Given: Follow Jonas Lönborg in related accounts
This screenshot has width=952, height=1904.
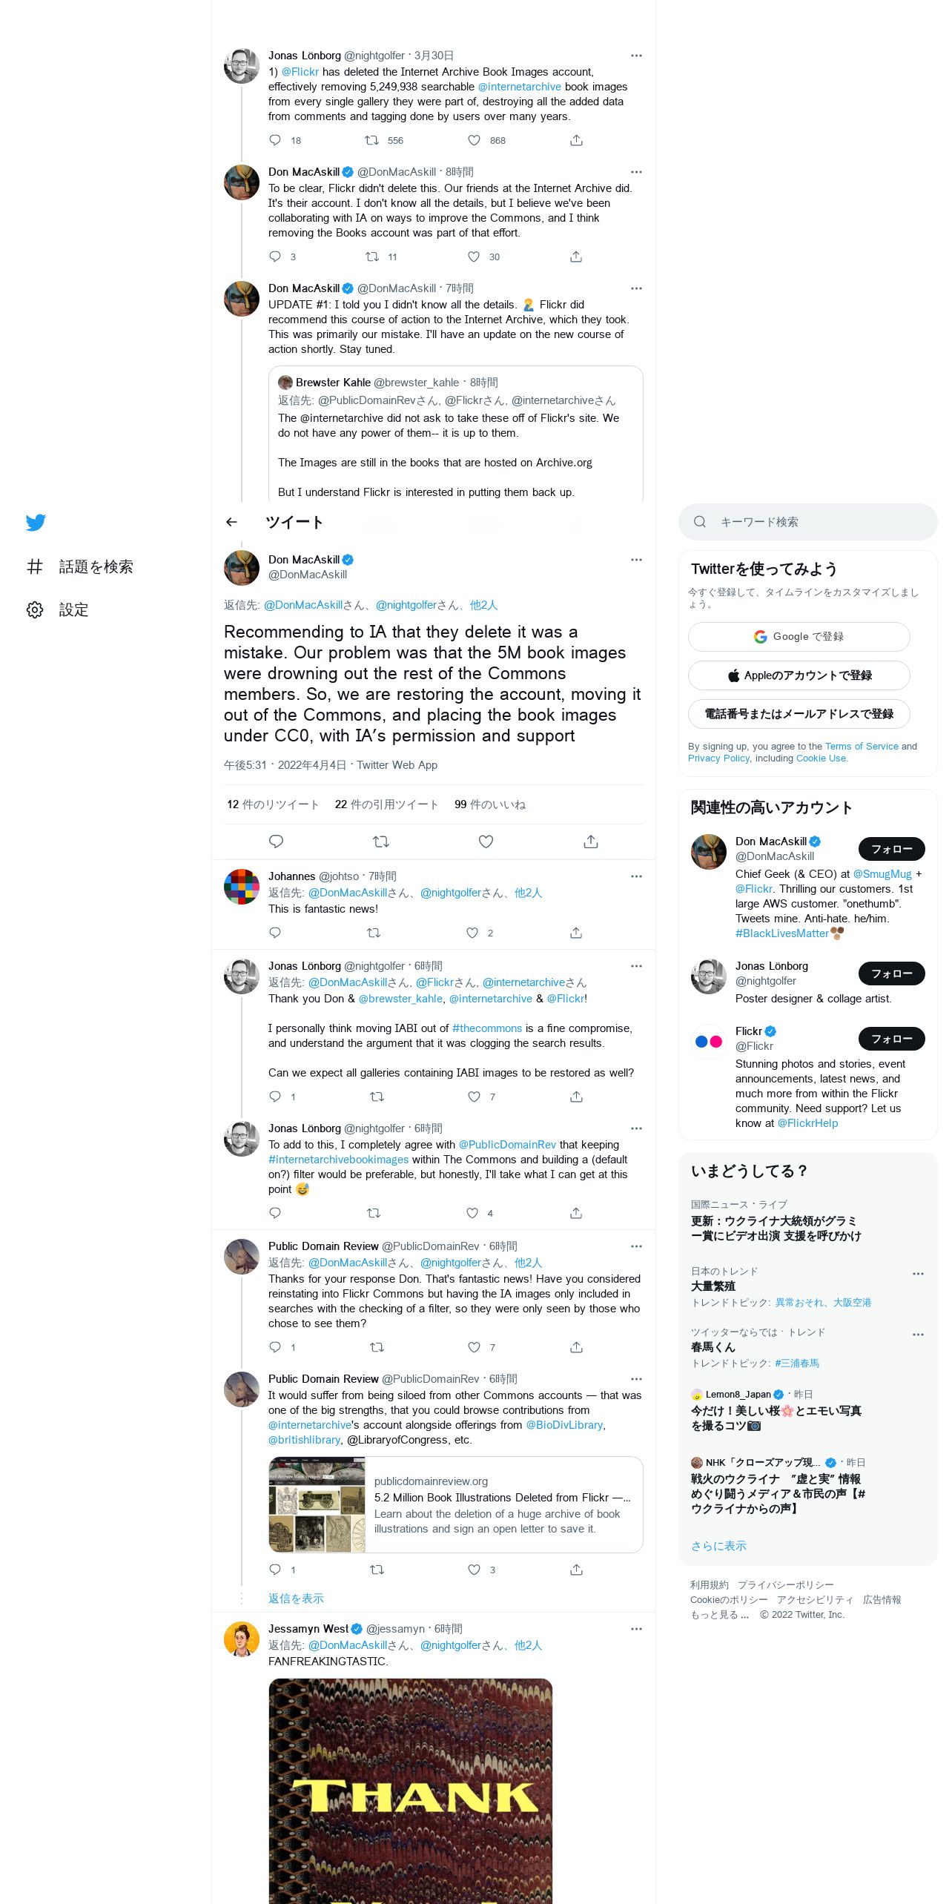Looking at the screenshot, I should [891, 974].
